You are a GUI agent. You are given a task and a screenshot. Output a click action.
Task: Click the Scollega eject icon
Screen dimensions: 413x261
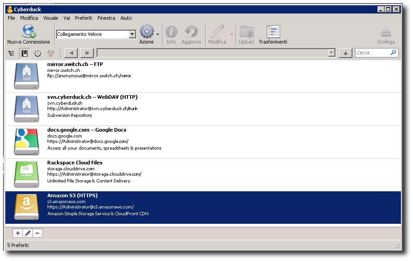click(386, 32)
